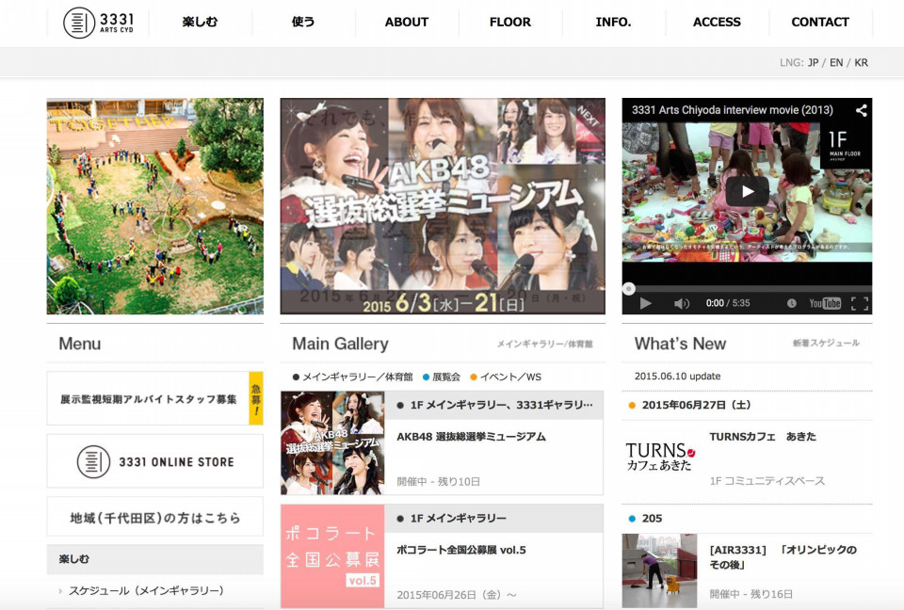Click the 新着スケジュール subtitle
The width and height of the screenshot is (904, 610).
point(826,343)
